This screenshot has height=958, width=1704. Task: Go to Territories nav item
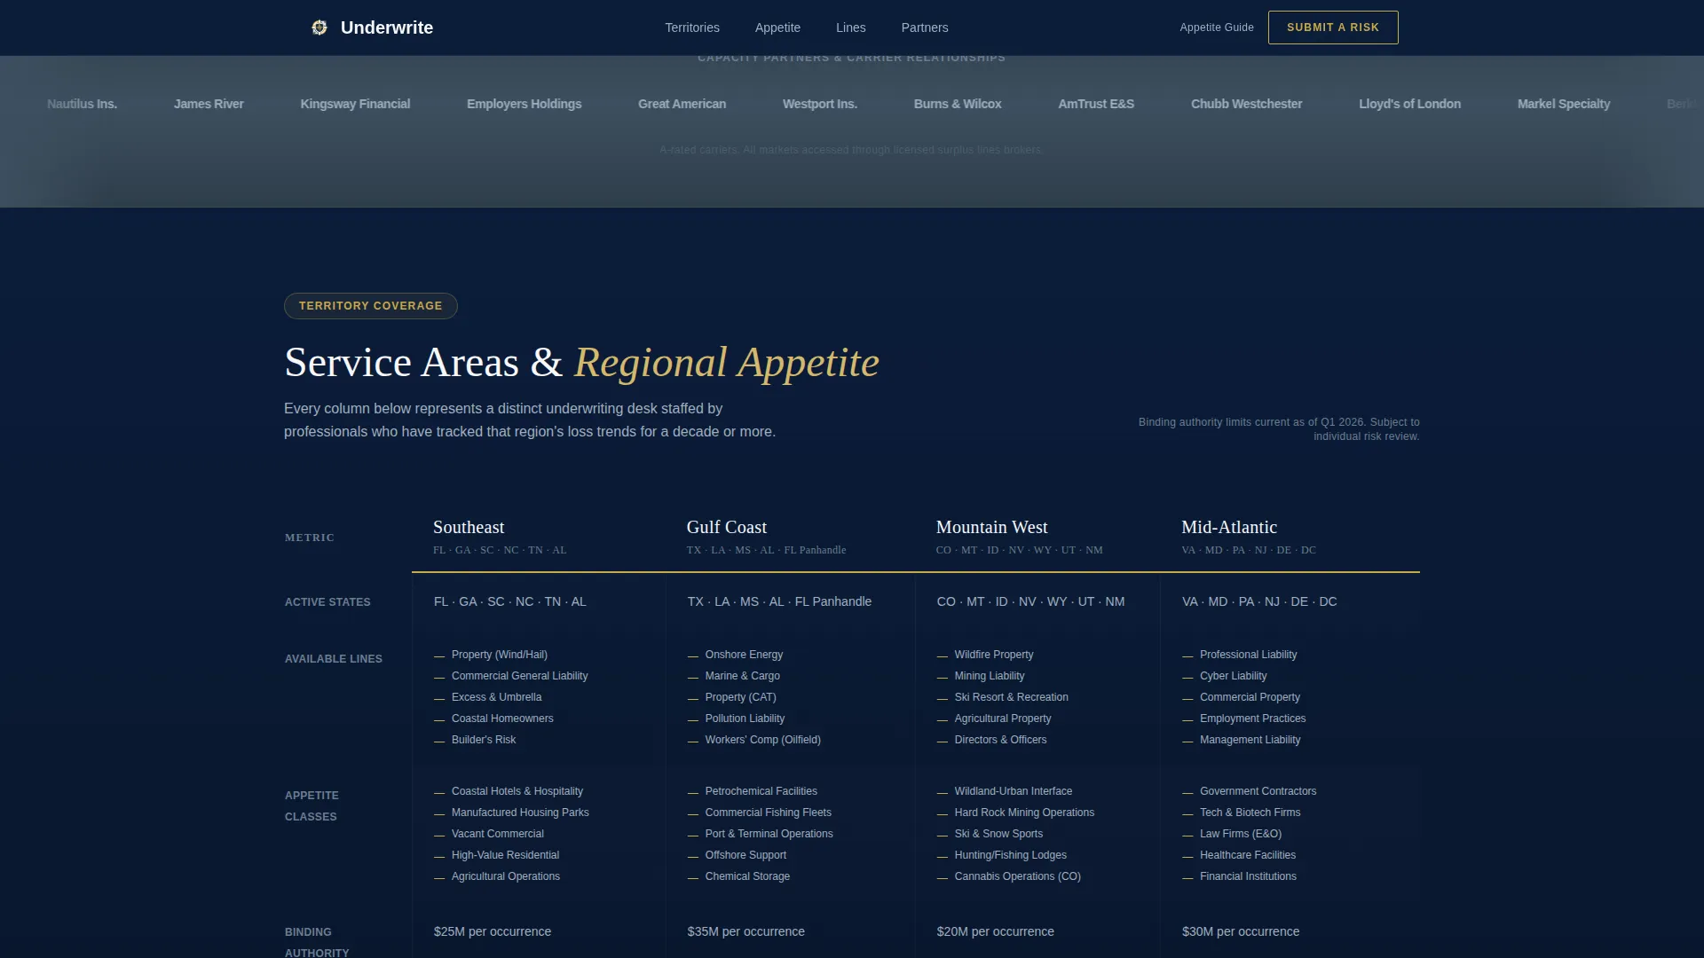(692, 27)
